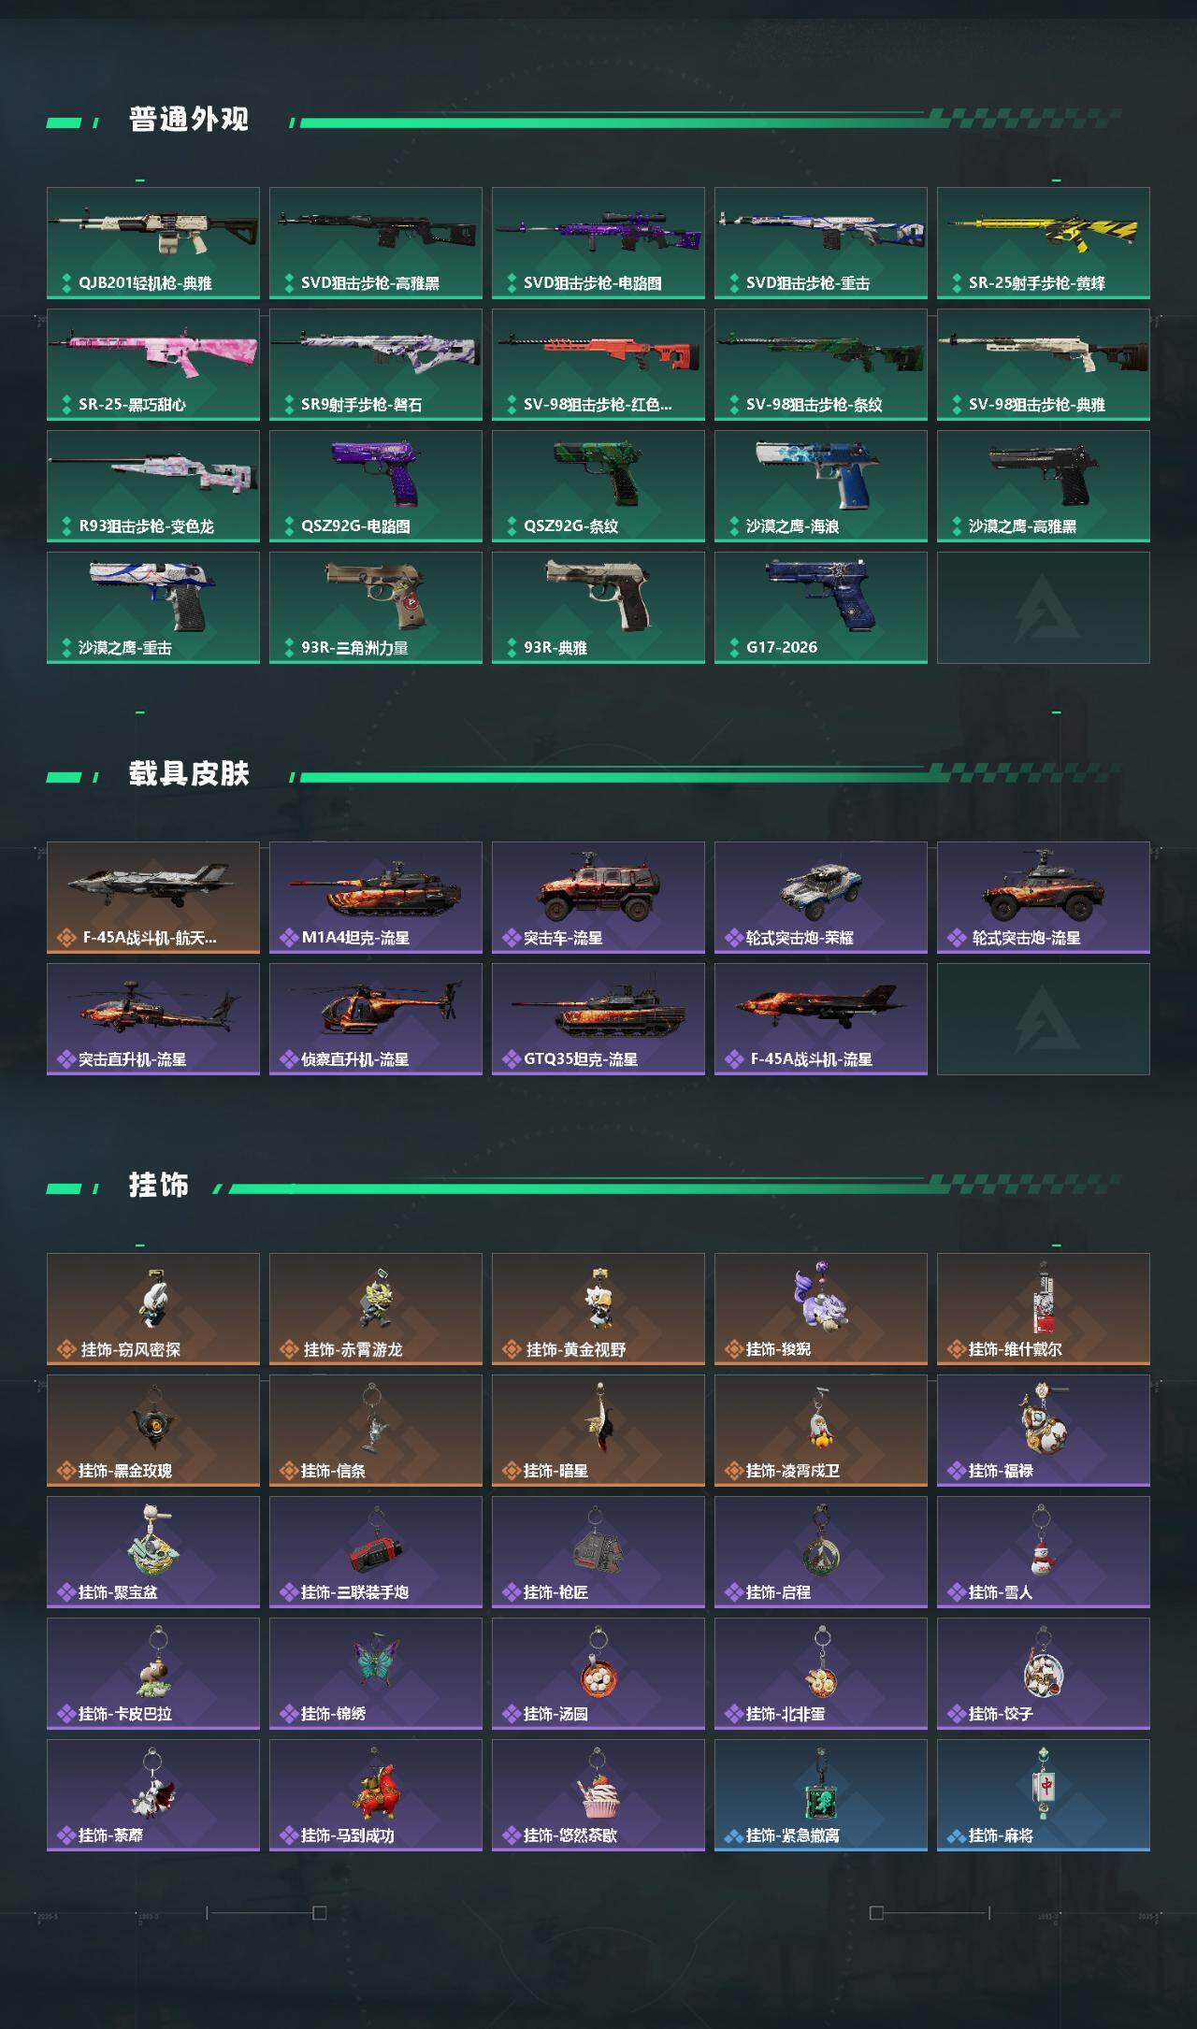Select the mahjong tile charm 挂饰-麻将
The height and width of the screenshot is (2029, 1197).
click(x=1044, y=1795)
